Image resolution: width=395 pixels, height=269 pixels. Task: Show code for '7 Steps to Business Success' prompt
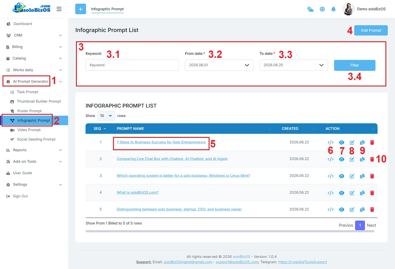click(x=331, y=143)
